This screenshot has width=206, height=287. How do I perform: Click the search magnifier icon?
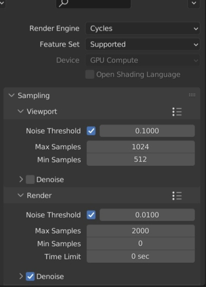(63, 3)
